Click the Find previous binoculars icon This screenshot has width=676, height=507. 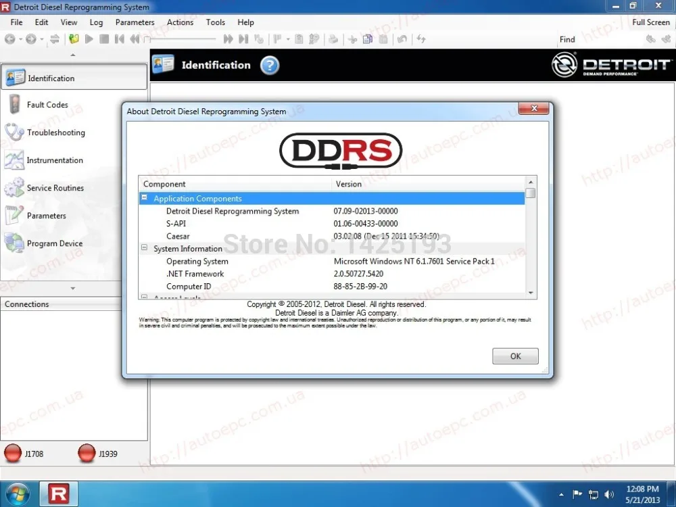click(650, 39)
